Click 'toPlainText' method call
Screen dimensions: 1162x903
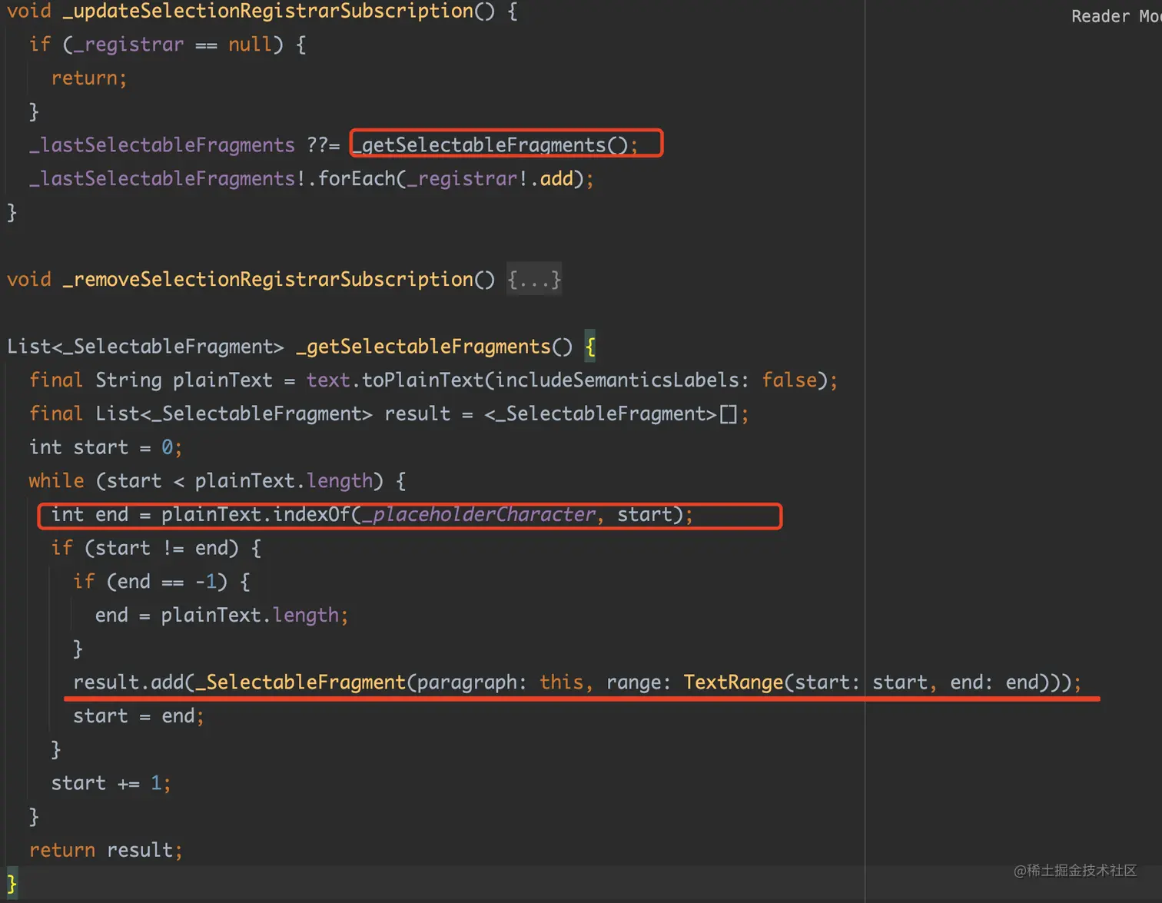pos(423,380)
